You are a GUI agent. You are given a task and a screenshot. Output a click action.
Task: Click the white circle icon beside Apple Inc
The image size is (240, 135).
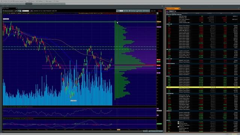pyautogui.click(x=178, y=122)
